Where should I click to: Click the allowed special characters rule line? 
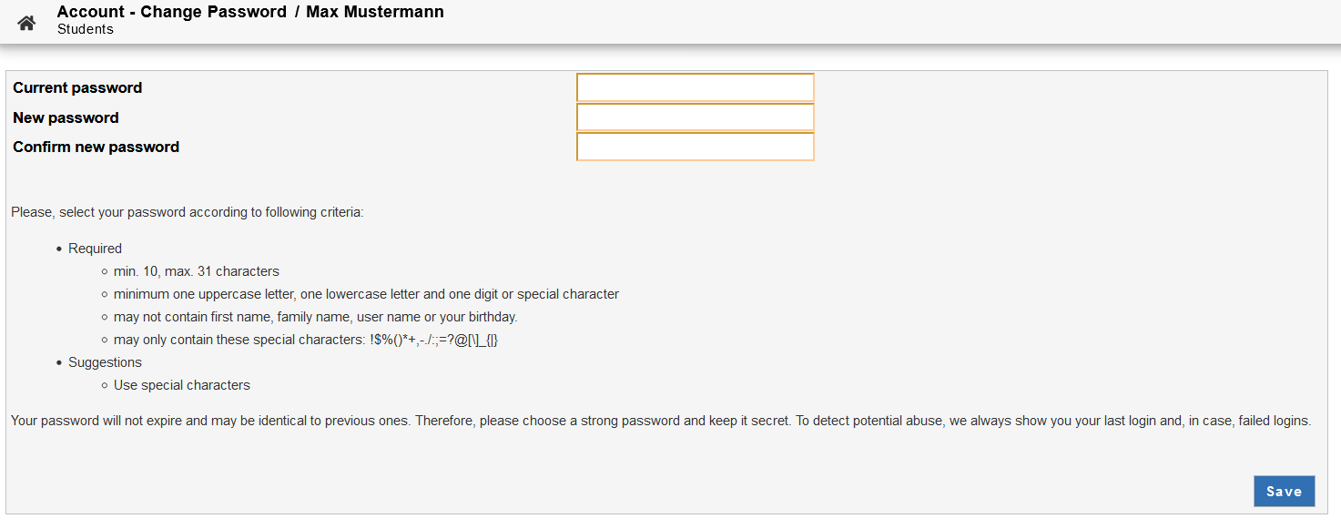coord(306,340)
